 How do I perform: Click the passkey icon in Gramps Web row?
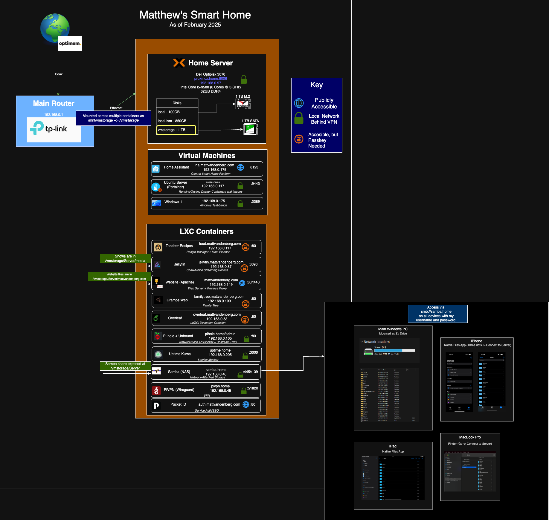coord(245,304)
